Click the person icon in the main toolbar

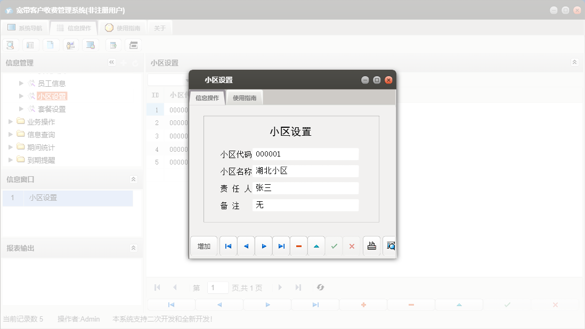70,45
